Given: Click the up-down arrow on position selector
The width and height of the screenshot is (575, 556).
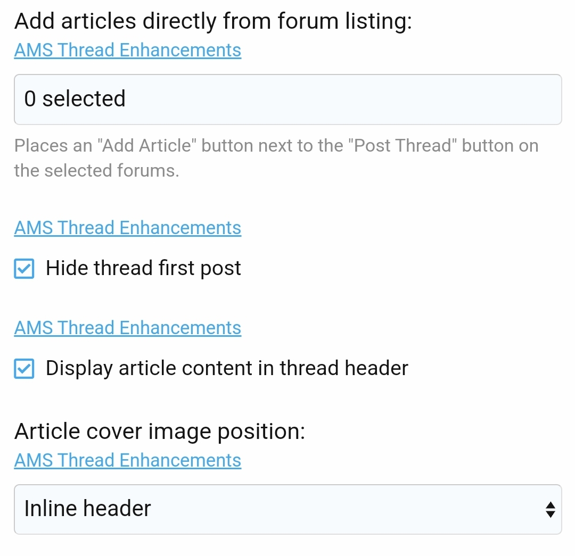Looking at the screenshot, I should [551, 509].
